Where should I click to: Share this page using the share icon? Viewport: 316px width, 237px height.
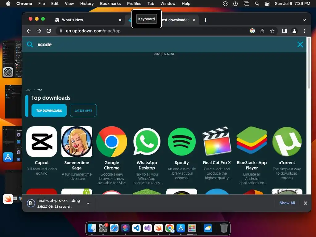coord(262,31)
